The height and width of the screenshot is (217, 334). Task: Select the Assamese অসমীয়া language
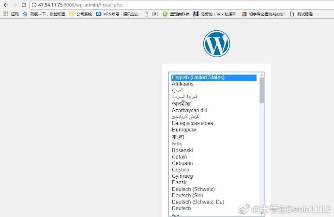[x=214, y=103]
